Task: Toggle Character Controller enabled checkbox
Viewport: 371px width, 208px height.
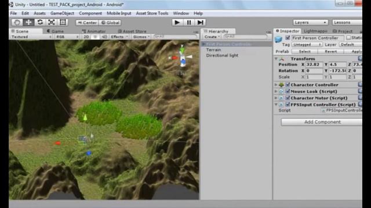Action: 288,84
